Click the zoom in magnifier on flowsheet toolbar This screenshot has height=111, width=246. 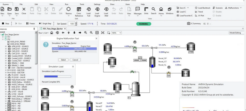86,33
